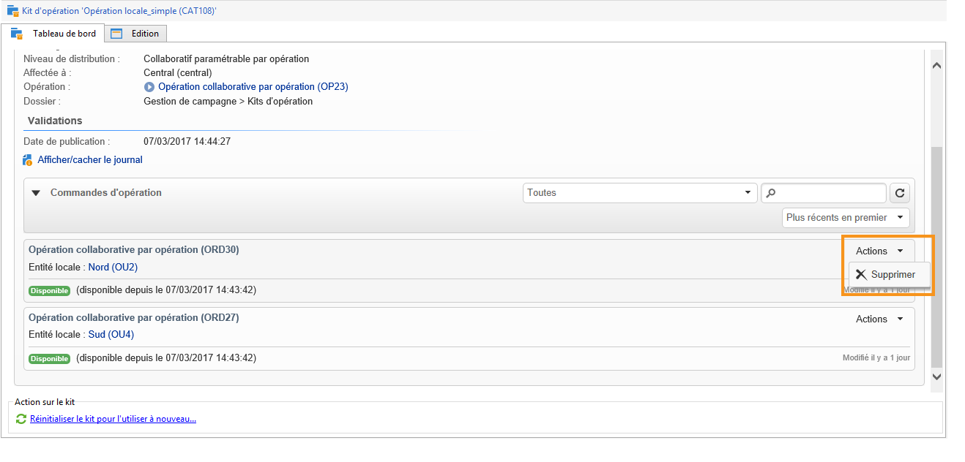Click Réinitialiser le kit pour l'utiliser link
The width and height of the screenshot is (965, 462).
tap(113, 419)
